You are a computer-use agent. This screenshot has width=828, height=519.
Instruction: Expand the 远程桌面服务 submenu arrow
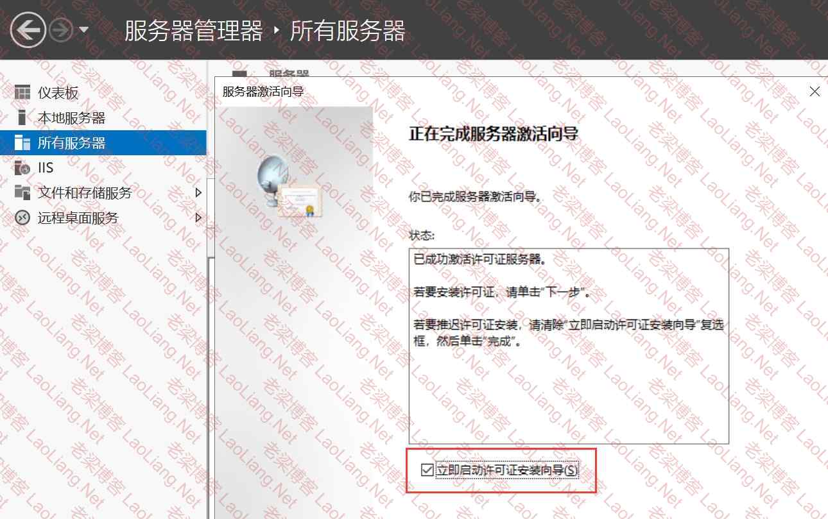198,217
